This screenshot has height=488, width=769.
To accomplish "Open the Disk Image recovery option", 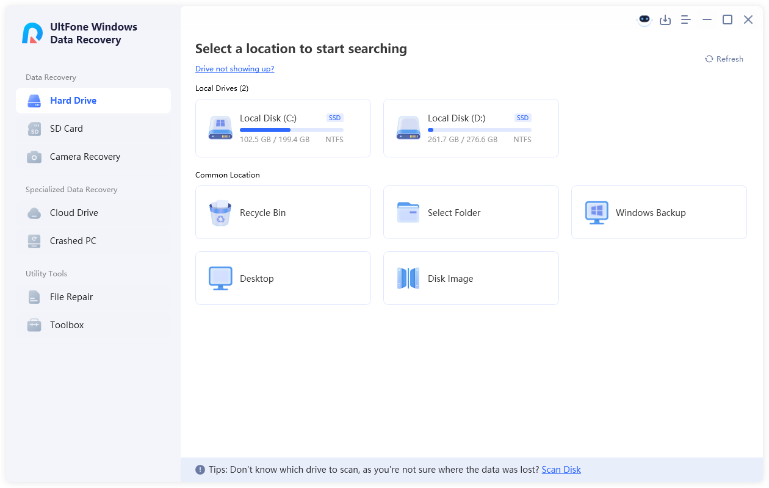I will (x=471, y=278).
